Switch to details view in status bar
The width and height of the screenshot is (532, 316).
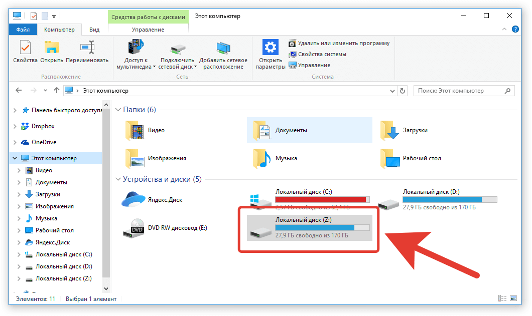[502, 298]
